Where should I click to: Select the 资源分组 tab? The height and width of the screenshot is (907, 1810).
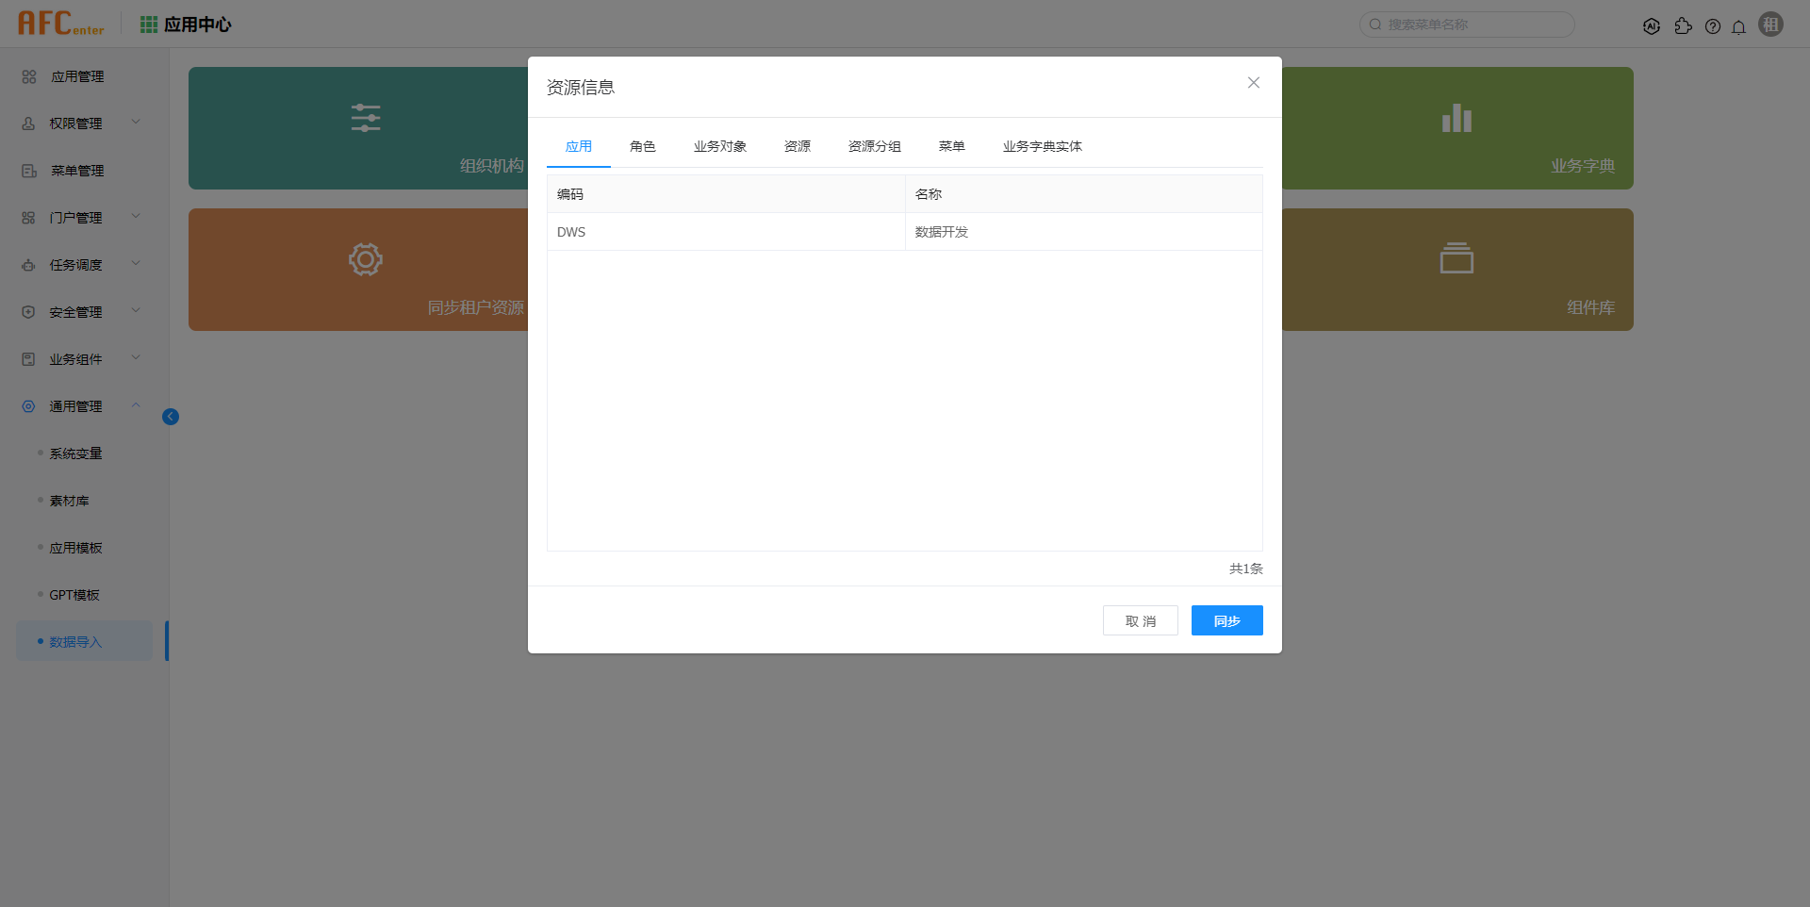(874, 146)
